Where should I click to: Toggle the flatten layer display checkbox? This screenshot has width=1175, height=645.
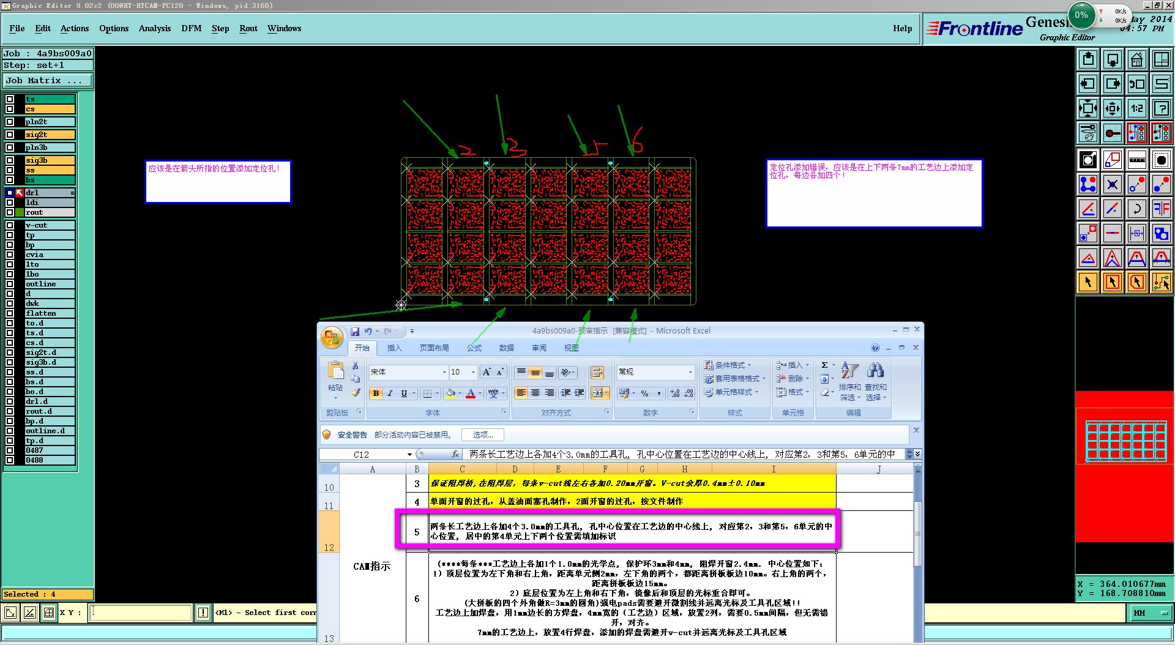click(10, 313)
